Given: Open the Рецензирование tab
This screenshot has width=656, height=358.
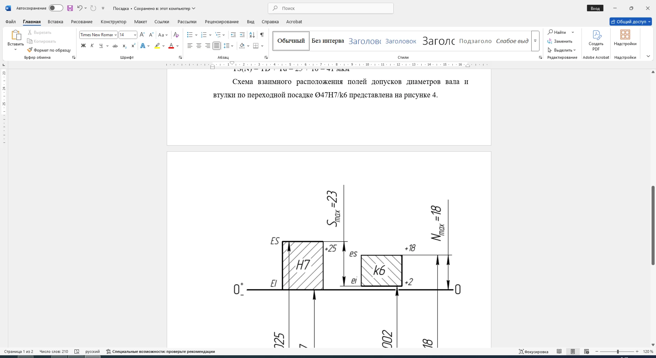Looking at the screenshot, I should 222,22.
